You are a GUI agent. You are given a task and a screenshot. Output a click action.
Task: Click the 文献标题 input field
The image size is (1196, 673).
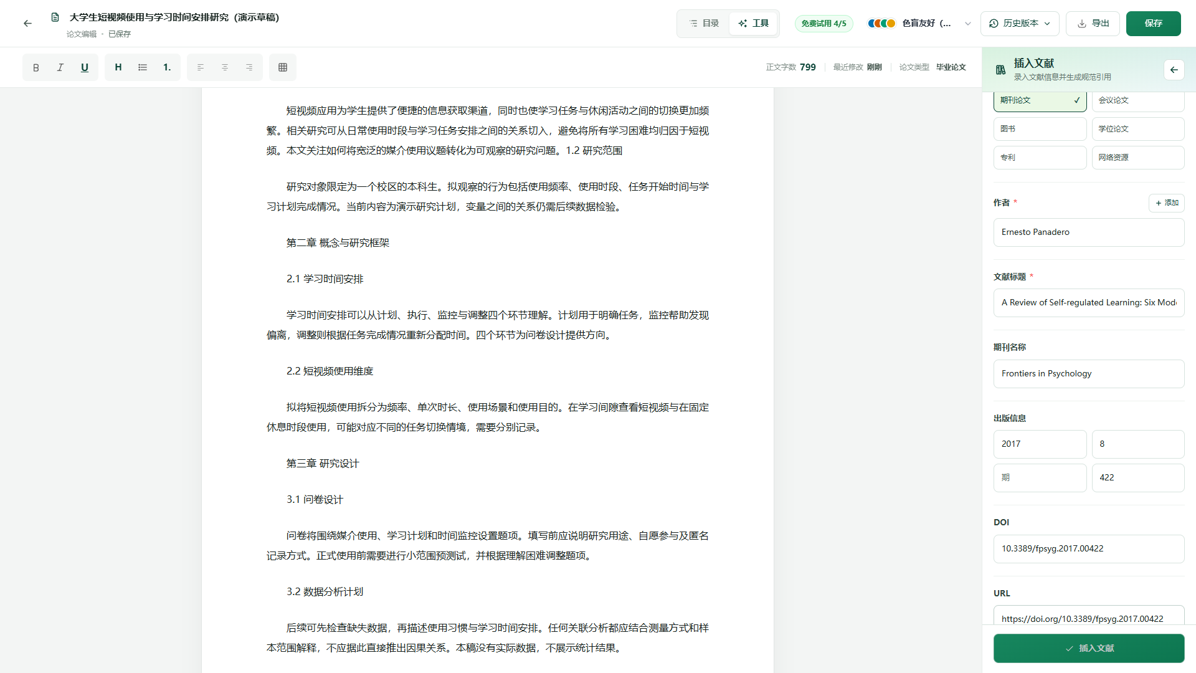pyautogui.click(x=1089, y=303)
